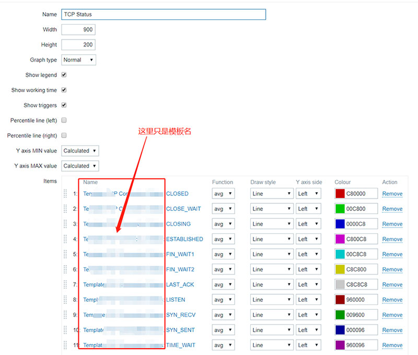Open Draw style dropdown for ESTABLISHED item
The height and width of the screenshot is (355, 418).
click(272, 239)
